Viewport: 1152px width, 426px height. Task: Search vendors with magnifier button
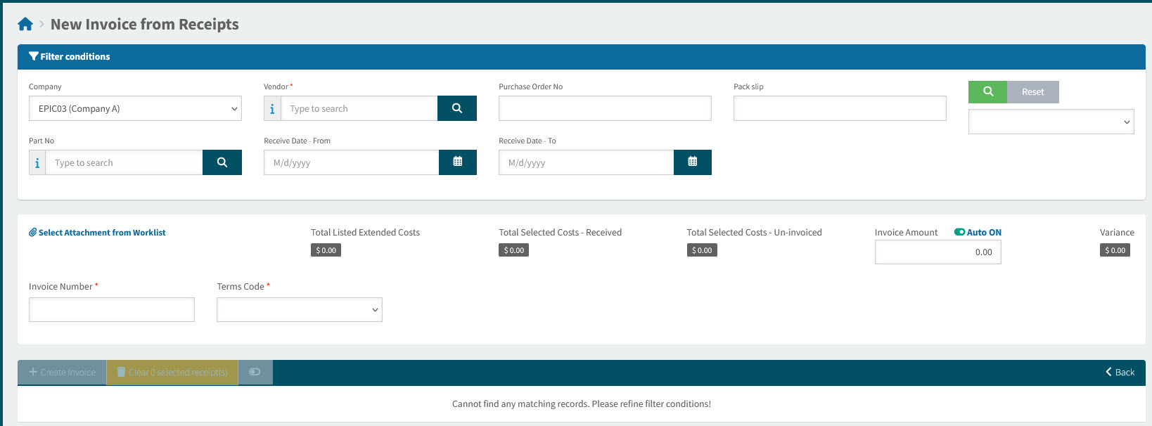click(x=457, y=108)
